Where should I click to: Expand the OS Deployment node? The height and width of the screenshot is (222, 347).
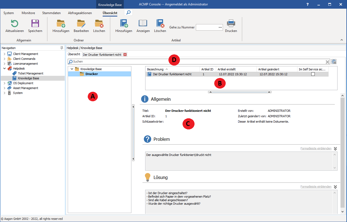click(x=4, y=83)
